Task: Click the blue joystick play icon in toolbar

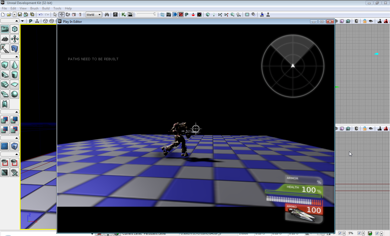Action: (x=262, y=15)
